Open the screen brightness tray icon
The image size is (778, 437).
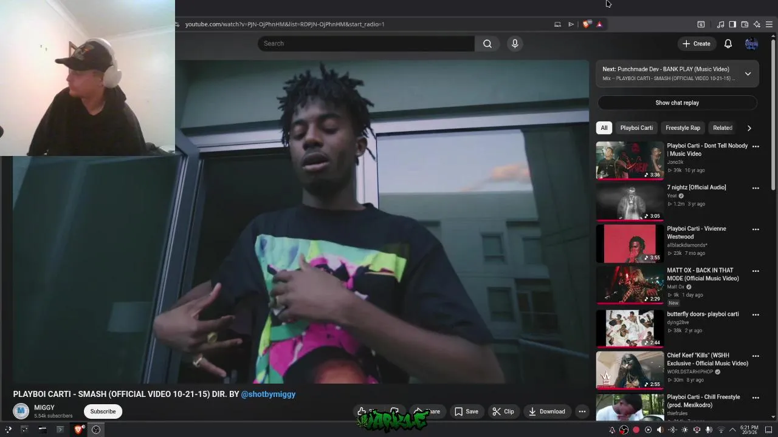tap(684, 430)
